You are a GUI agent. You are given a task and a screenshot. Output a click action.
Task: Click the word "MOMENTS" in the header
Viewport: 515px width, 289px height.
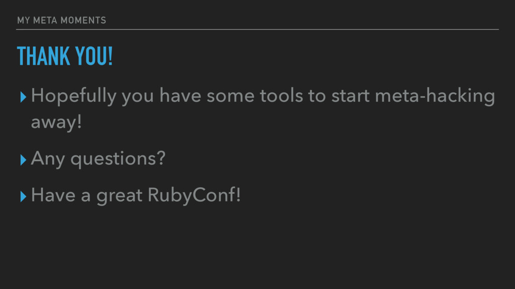click(x=83, y=20)
